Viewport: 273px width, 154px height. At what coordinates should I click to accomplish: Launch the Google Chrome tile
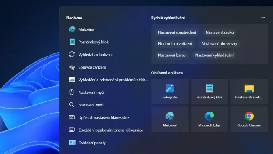click(249, 119)
